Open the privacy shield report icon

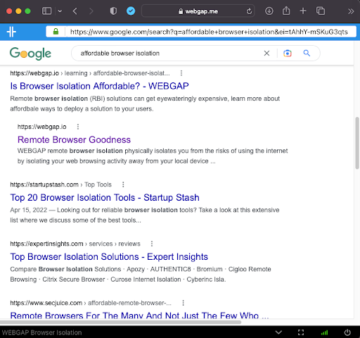(x=113, y=11)
